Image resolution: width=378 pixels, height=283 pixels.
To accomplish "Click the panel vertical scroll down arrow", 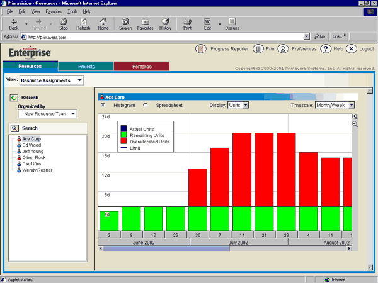I will (x=370, y=267).
